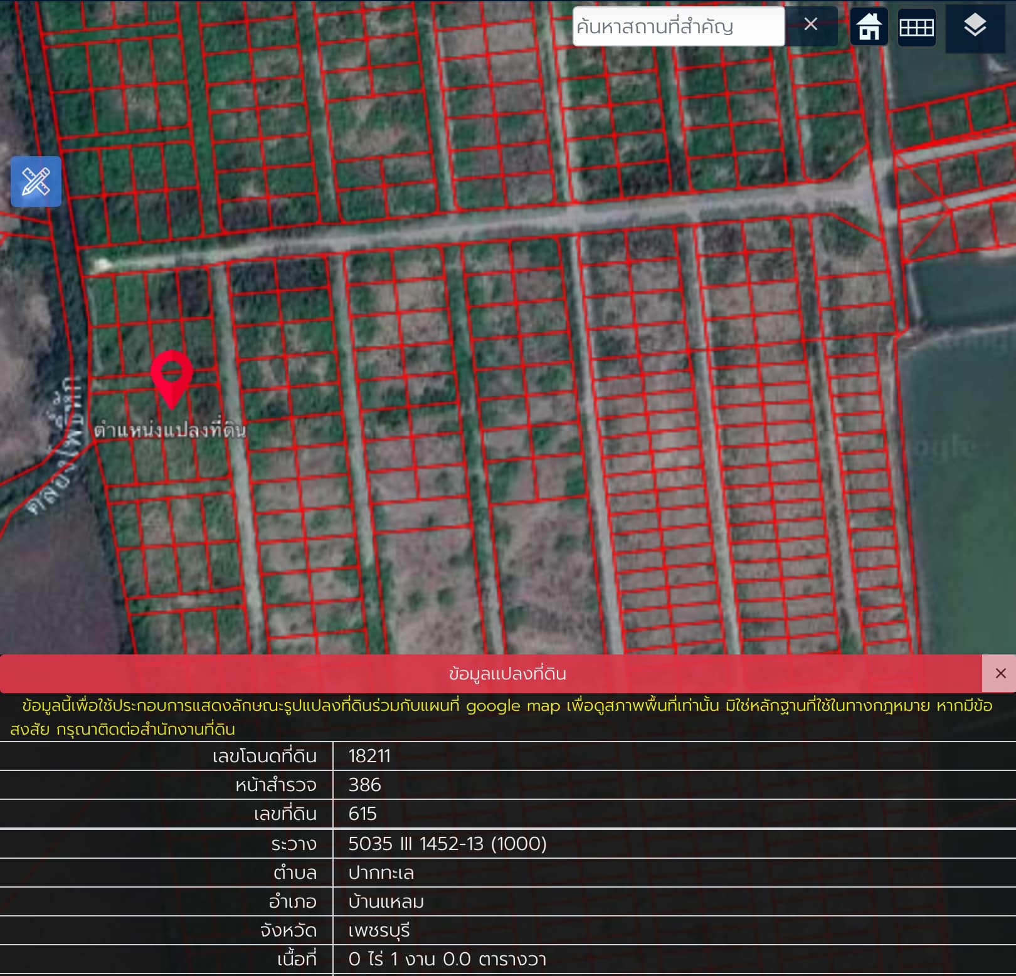The image size is (1016, 976).
Task: Click the yellow disclaimer text about google map
Action: click(x=502, y=717)
